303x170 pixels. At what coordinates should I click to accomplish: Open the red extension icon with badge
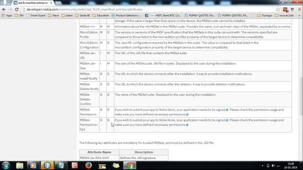click(285, 9)
